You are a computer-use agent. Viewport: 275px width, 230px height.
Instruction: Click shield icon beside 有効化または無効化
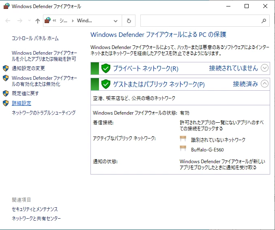6,78
